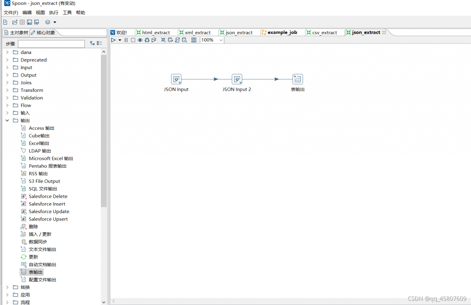Screen dimensions: 471x305
Task: Open the perspective switcher layers icon
Action: [x=47, y=22]
